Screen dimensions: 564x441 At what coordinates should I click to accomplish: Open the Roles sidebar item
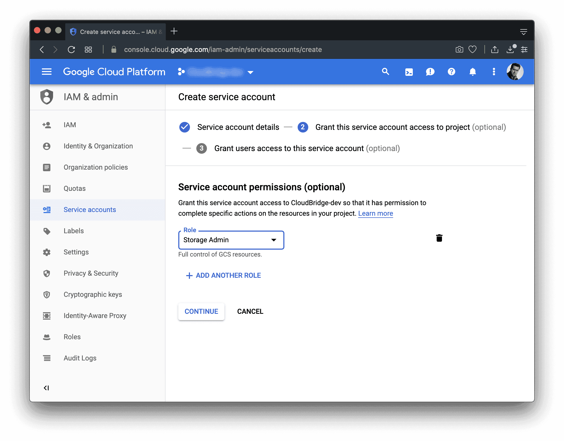(x=72, y=337)
